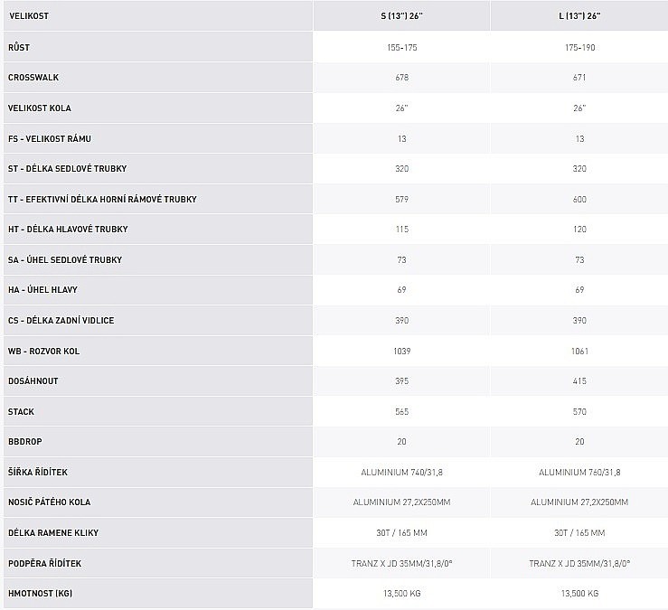This screenshot has height=610, width=668.
Task: Click the PODPĚRA ŘÍDÍTEK row label
Action: click(x=45, y=564)
